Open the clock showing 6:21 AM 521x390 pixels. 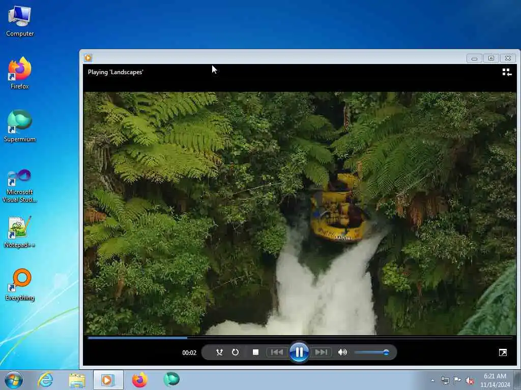pyautogui.click(x=495, y=380)
